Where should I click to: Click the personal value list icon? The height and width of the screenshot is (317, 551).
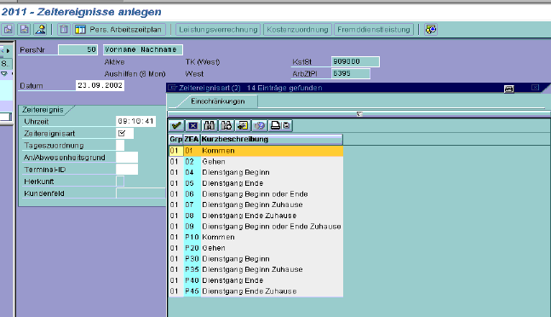(243, 125)
